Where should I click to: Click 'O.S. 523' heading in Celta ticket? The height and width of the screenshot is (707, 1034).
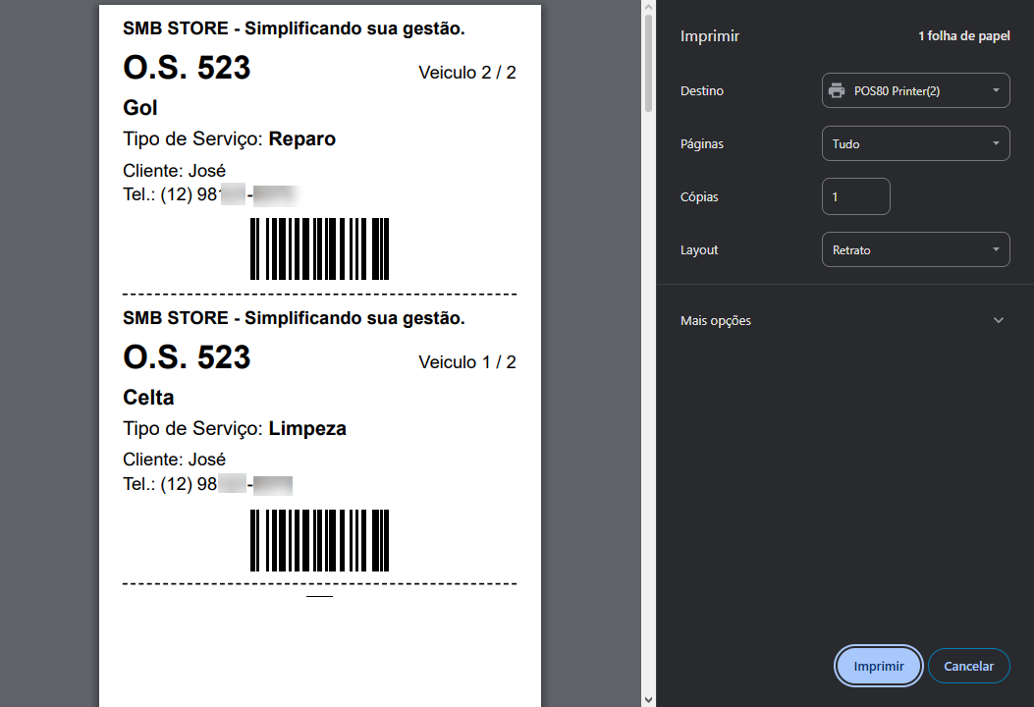point(187,357)
